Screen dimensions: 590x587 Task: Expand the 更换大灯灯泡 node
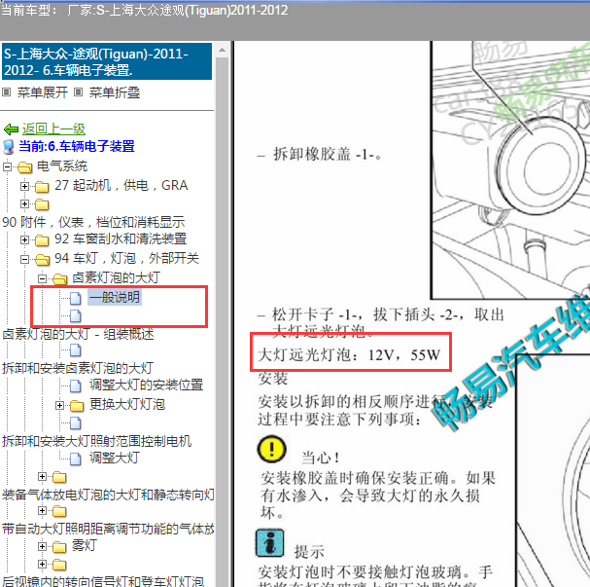pos(60,405)
